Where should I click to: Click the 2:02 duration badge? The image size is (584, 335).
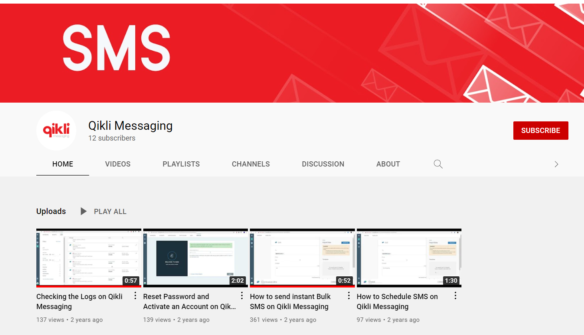(x=238, y=280)
